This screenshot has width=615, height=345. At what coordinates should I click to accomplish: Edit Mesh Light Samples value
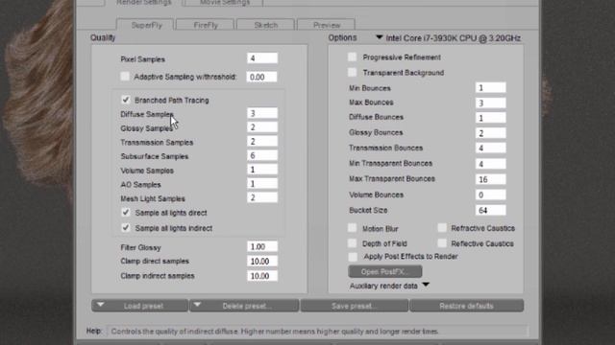pos(262,197)
